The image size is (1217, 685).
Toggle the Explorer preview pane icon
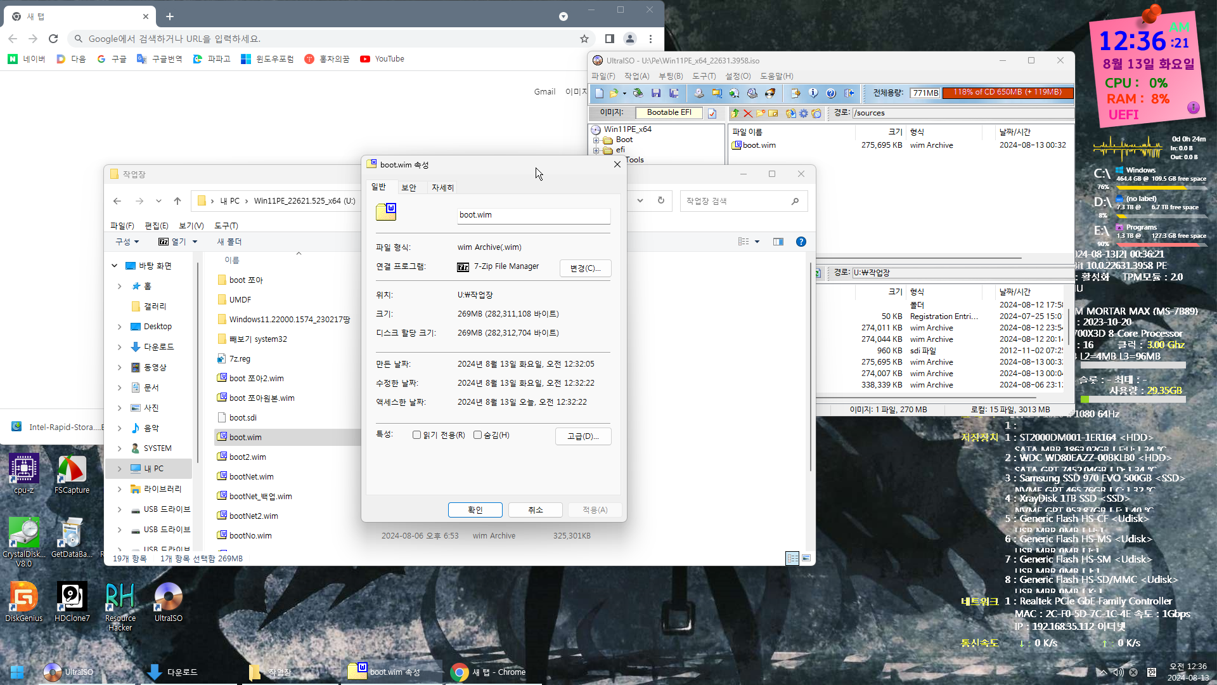coord(778,242)
